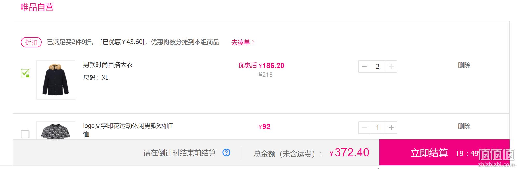Click the chevron arrow beside 去凑单
The image size is (517, 169).
[x=253, y=42]
